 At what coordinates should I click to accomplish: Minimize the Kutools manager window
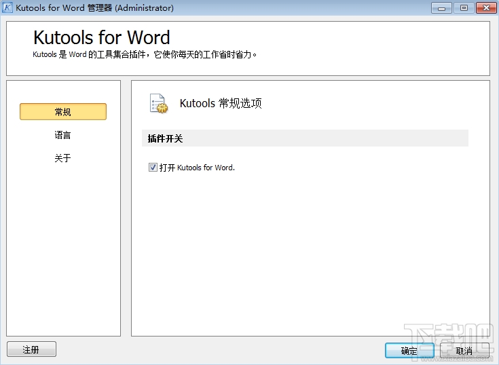pos(441,8)
